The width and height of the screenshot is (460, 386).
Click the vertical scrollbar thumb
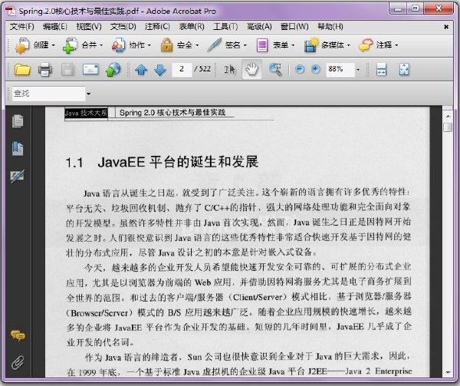click(448, 127)
